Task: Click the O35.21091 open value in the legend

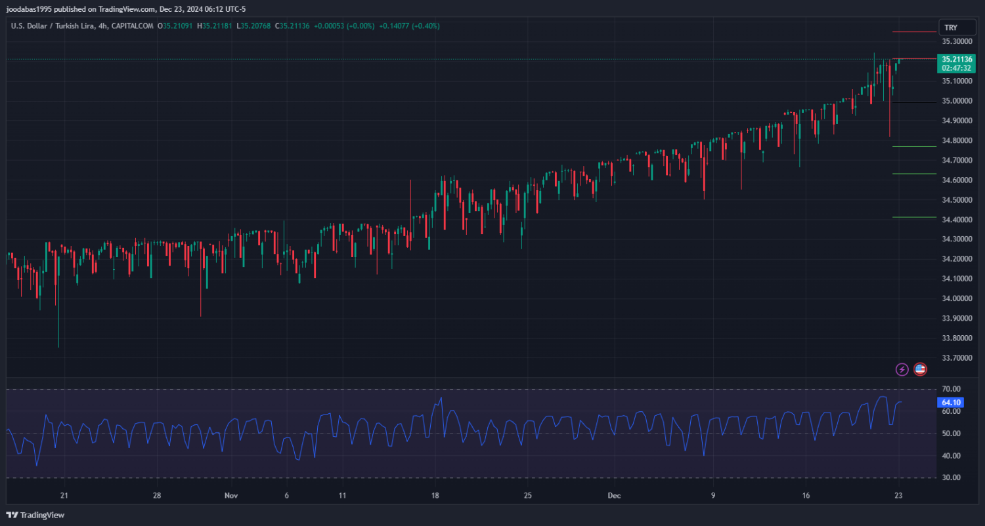Action: coord(175,26)
